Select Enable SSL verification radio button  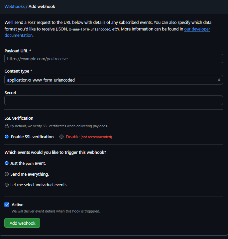click(7, 137)
